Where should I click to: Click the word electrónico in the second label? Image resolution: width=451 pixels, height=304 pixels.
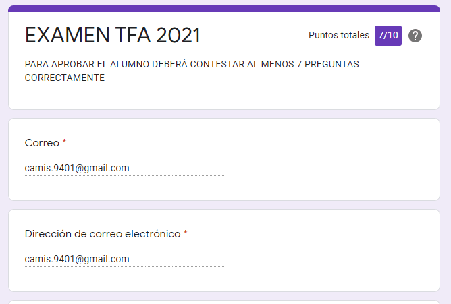153,234
